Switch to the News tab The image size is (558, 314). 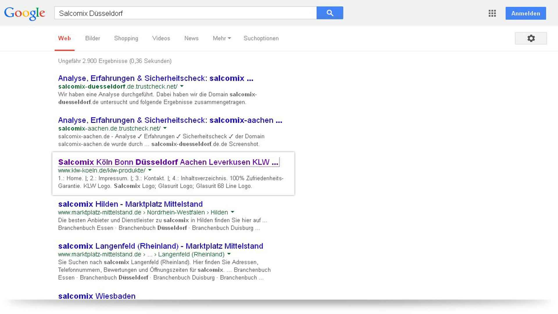tap(192, 38)
